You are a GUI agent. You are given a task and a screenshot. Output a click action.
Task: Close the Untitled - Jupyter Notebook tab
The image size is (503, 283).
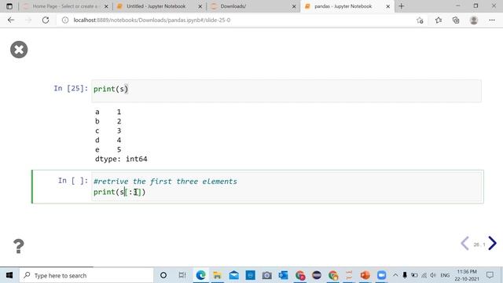(200, 6)
